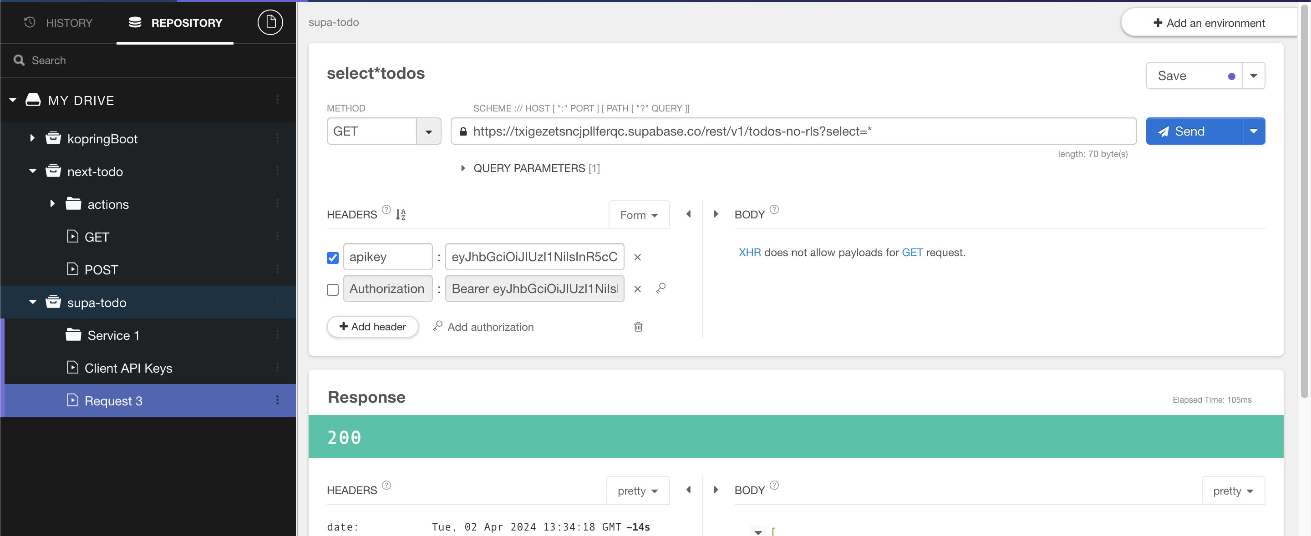Open Client API Keys options dots

277,368
